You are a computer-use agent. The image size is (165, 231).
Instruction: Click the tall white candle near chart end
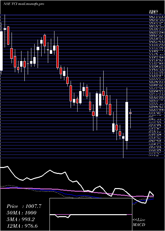pos(127,121)
